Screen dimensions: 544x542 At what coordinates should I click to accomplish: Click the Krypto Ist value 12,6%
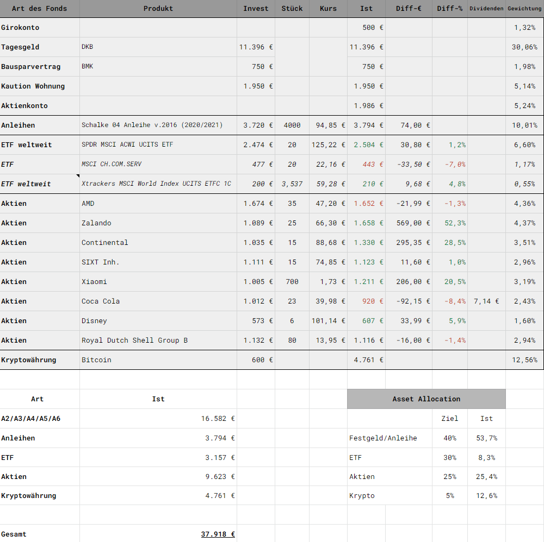pos(486,496)
